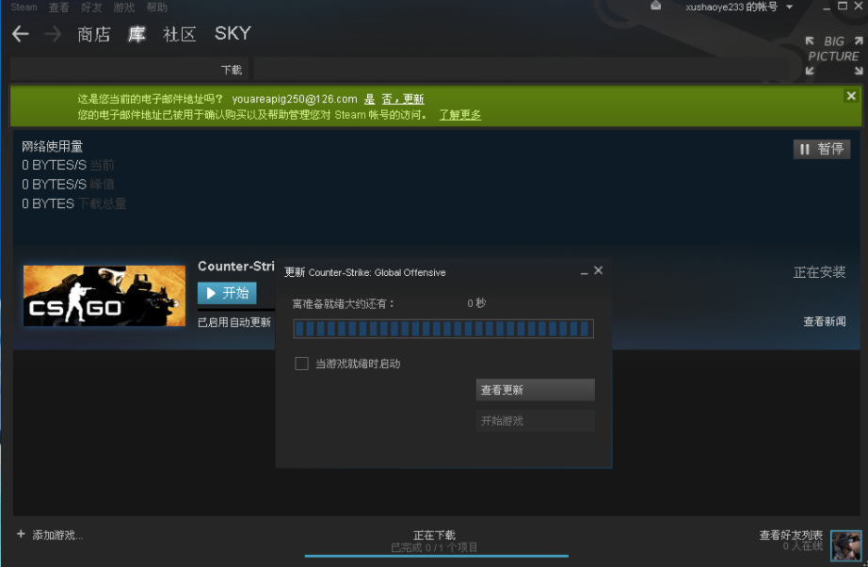Open the 游戏 menu
The image size is (868, 567).
(x=124, y=8)
